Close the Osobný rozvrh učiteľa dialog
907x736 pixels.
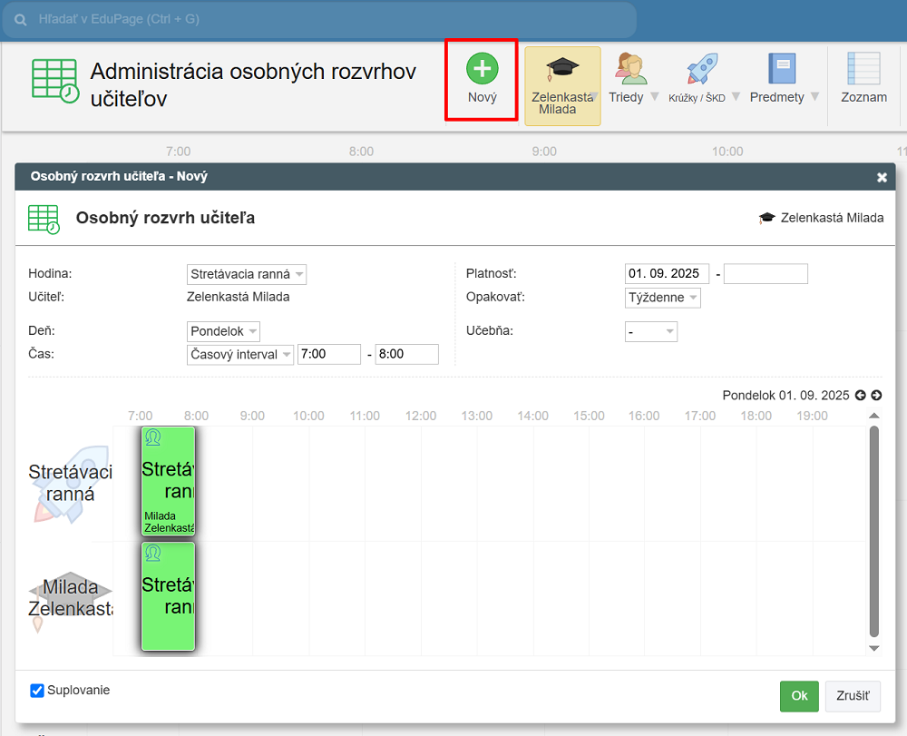point(882,178)
